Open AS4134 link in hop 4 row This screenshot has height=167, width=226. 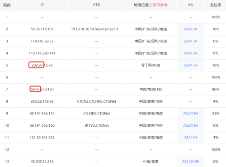tap(190, 53)
